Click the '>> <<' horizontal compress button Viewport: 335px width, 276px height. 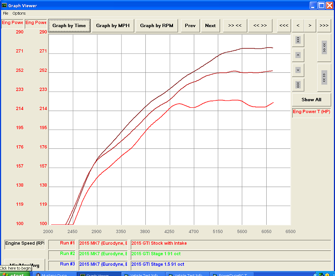click(235, 26)
